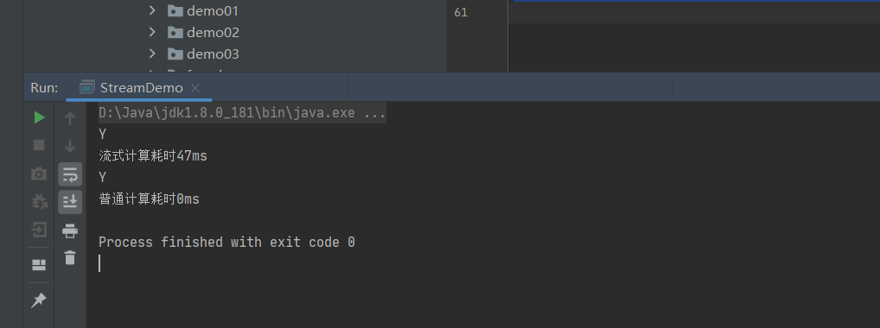Rerun StreamDemo with the green play icon
This screenshot has width=880, height=328.
pyautogui.click(x=39, y=117)
